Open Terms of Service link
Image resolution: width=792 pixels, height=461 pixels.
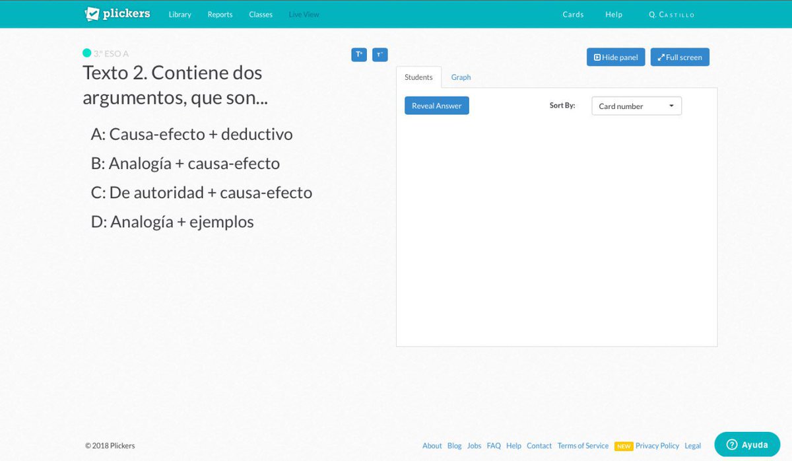click(x=583, y=446)
